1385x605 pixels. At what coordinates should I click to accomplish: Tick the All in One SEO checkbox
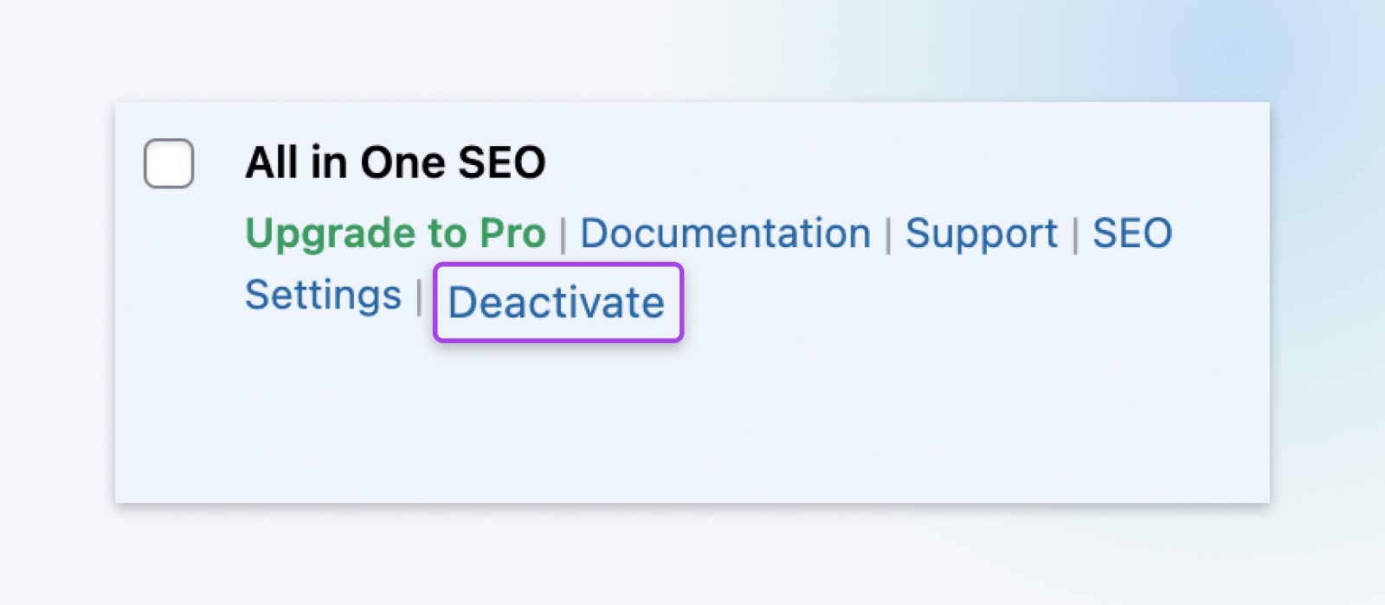[169, 163]
